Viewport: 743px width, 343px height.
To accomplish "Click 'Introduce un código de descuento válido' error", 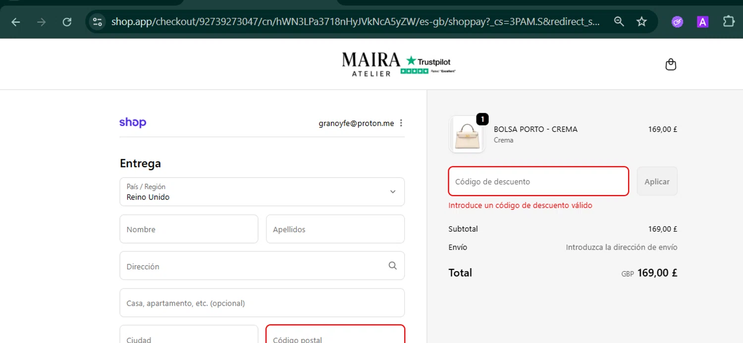I will [520, 205].
